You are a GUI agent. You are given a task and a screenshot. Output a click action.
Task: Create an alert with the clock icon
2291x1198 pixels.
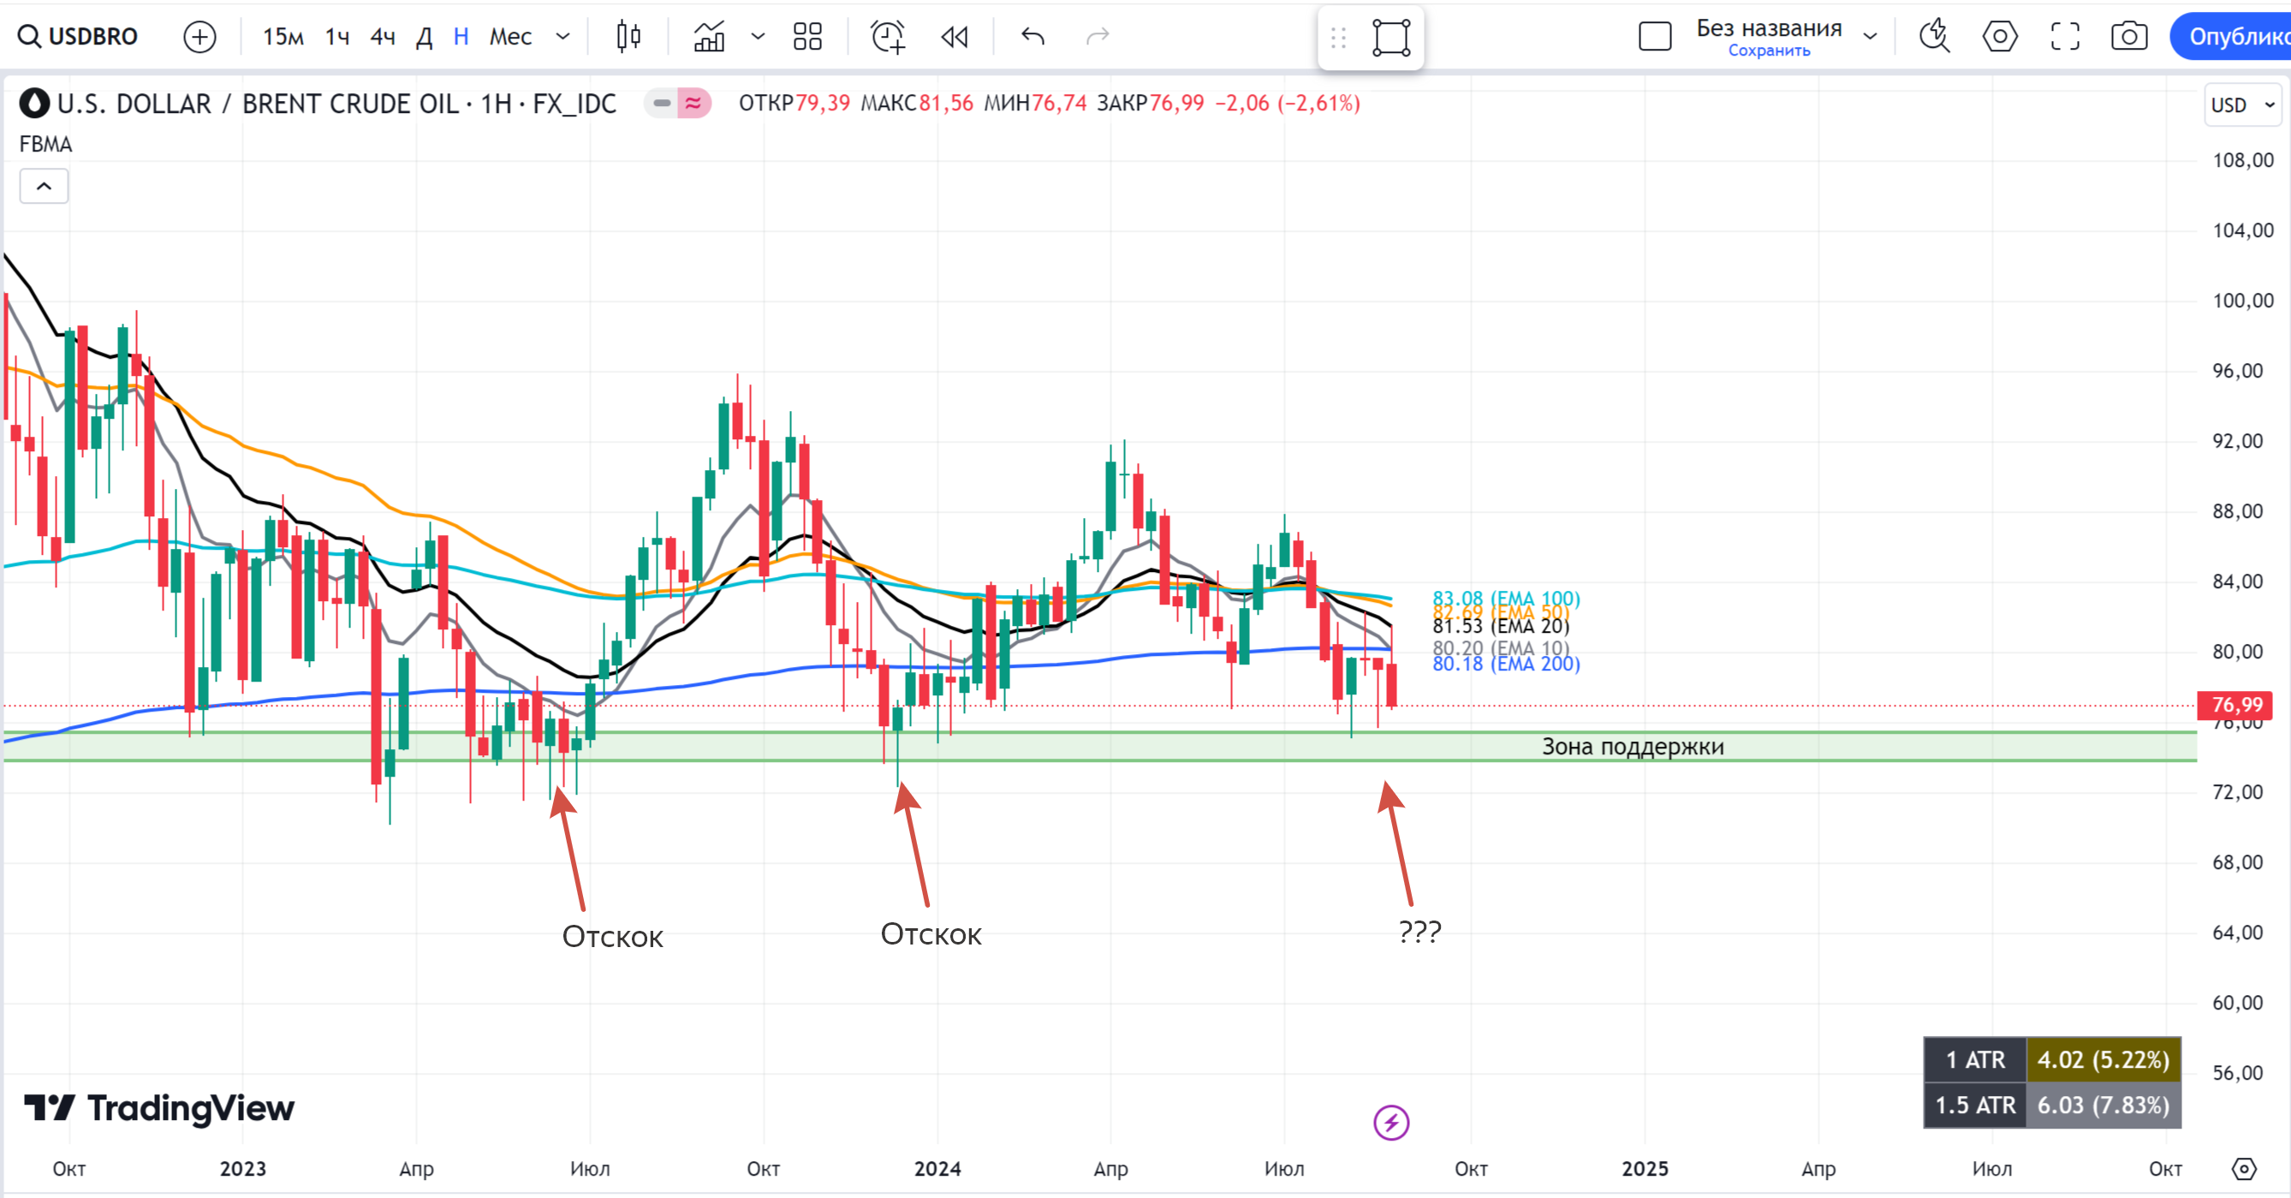887,37
